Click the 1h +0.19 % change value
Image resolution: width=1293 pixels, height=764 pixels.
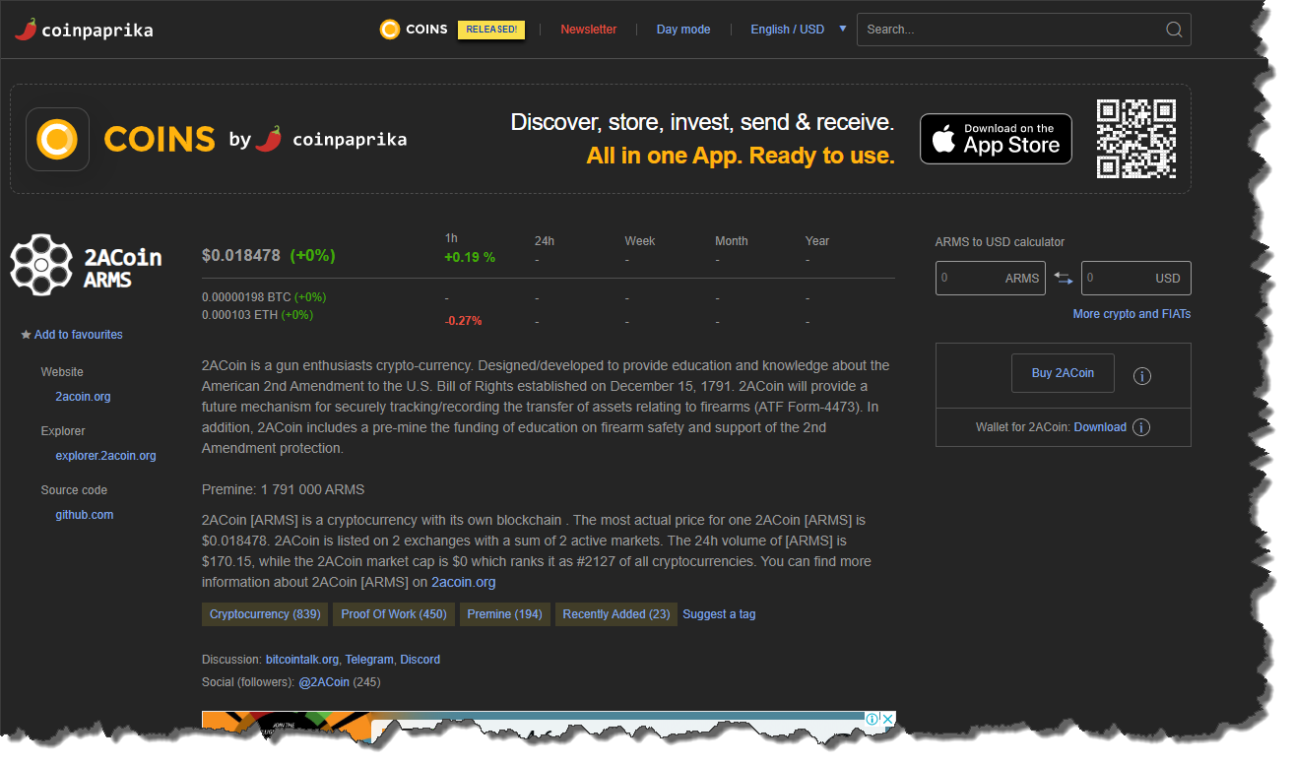click(x=469, y=258)
